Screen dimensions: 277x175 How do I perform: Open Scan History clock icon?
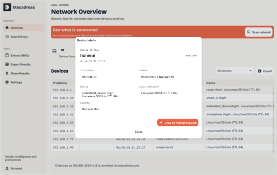(7, 36)
